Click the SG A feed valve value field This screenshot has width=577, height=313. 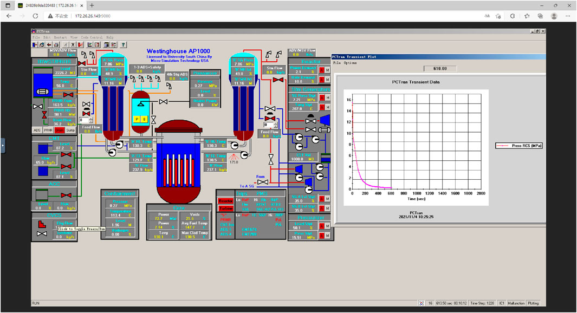[x=85, y=120]
